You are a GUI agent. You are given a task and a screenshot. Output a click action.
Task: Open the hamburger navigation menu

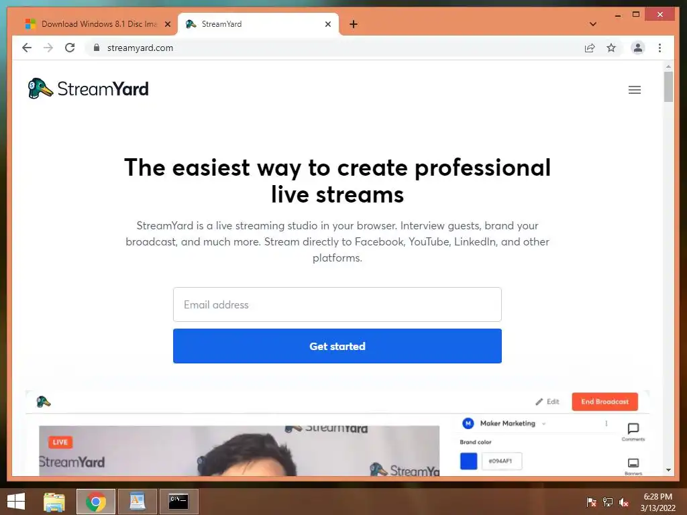(635, 90)
